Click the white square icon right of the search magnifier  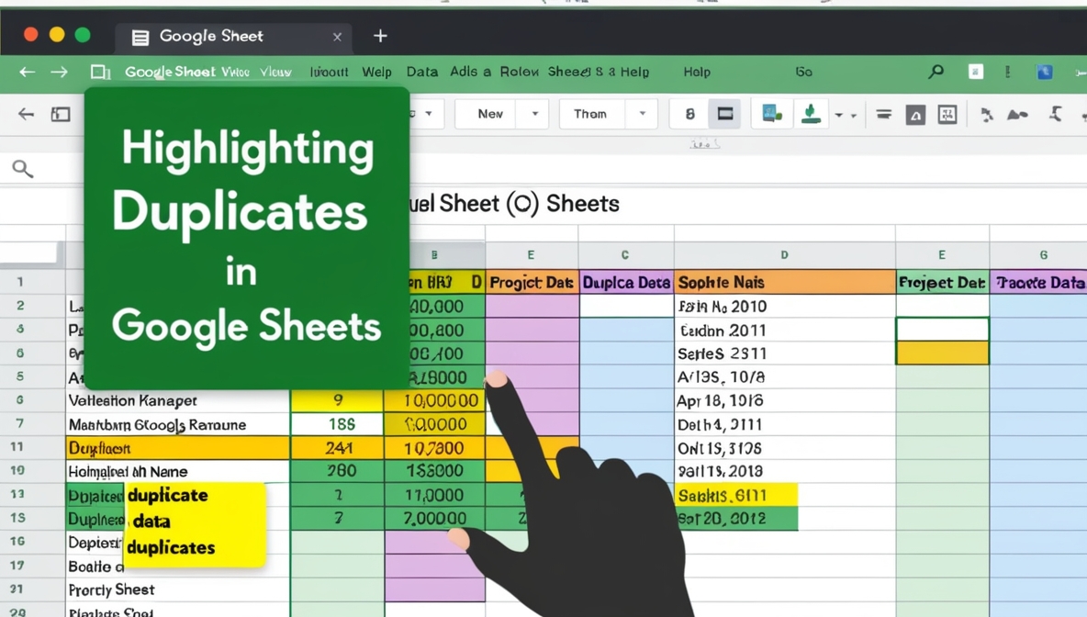point(975,72)
